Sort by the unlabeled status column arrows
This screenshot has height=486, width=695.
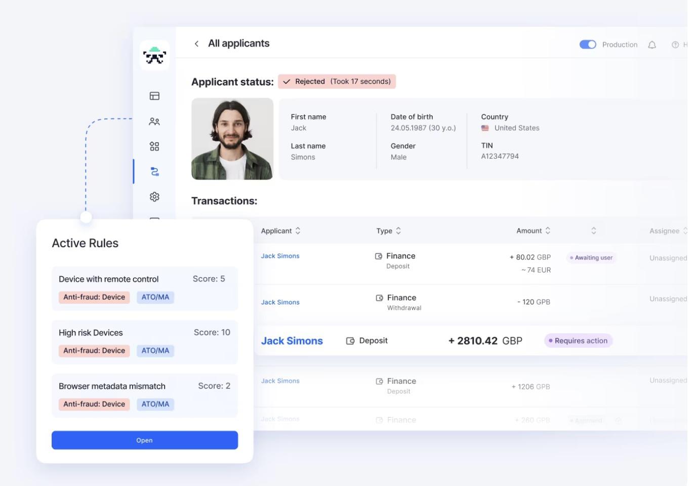[x=594, y=231]
